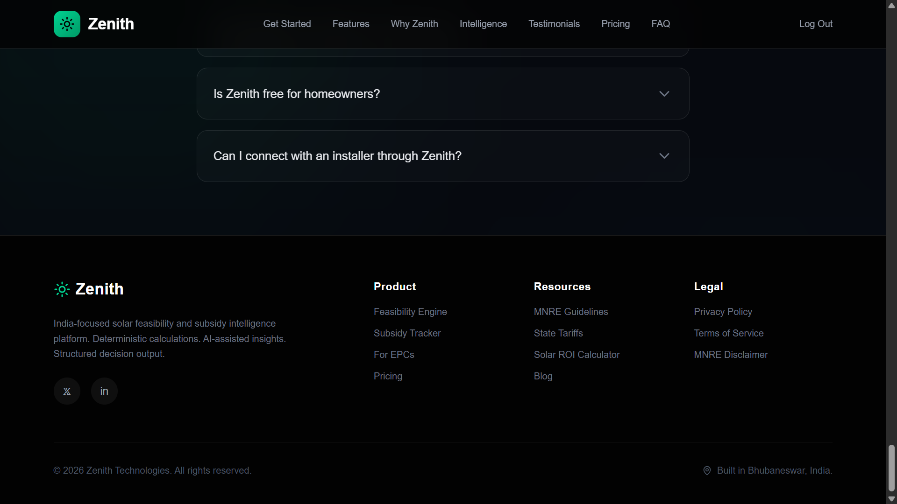
Task: Open the Solar ROI Calculator link
Action: point(577,355)
